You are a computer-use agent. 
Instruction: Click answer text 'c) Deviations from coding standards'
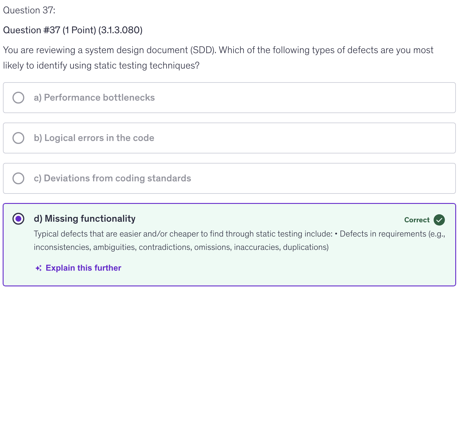(x=112, y=178)
